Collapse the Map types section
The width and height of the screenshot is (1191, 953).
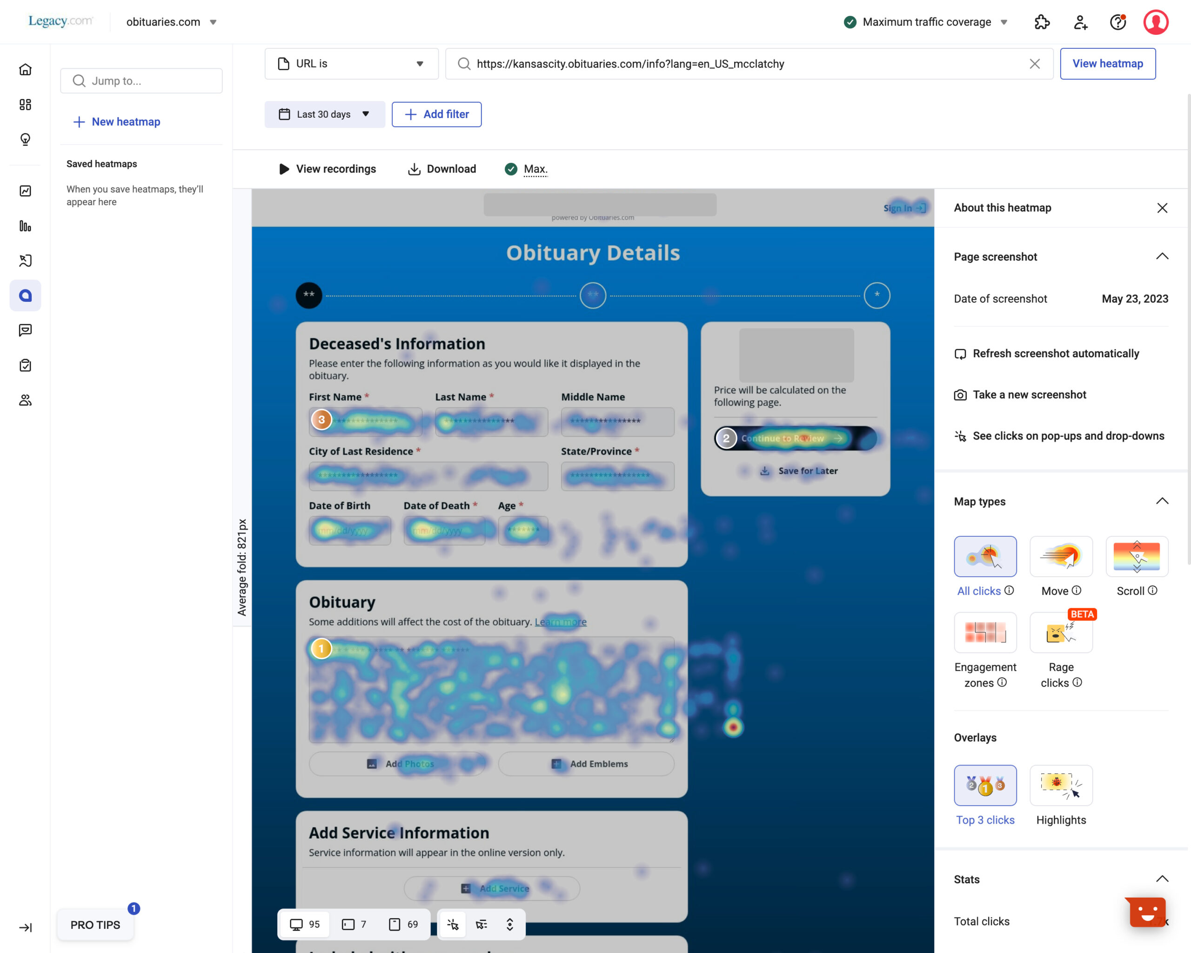click(x=1162, y=501)
